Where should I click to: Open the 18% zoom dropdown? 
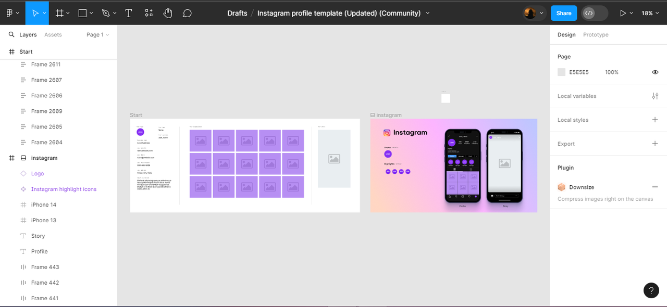(x=650, y=13)
